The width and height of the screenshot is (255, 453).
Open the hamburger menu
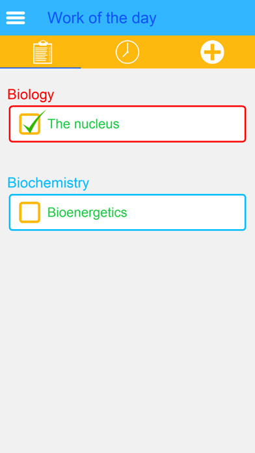[16, 18]
